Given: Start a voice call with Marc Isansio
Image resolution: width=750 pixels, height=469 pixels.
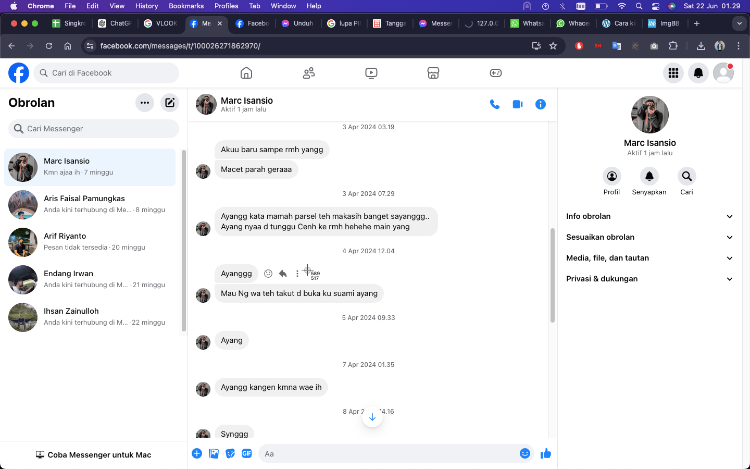Looking at the screenshot, I should tap(494, 104).
